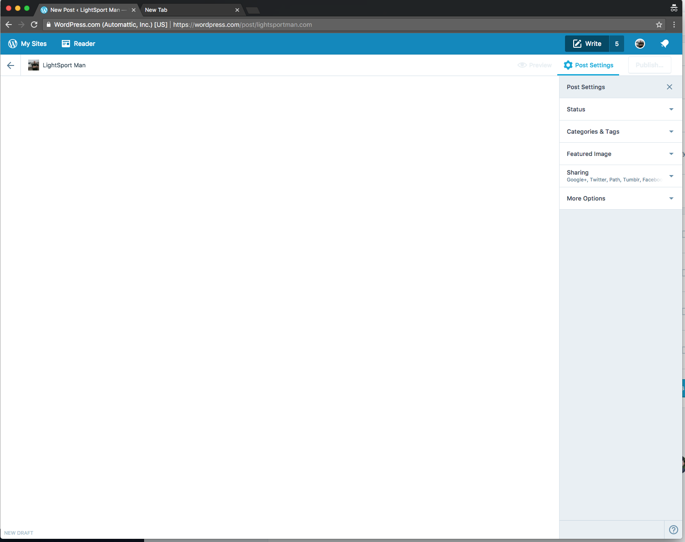Click the secure padlock icon in address bar

point(49,25)
